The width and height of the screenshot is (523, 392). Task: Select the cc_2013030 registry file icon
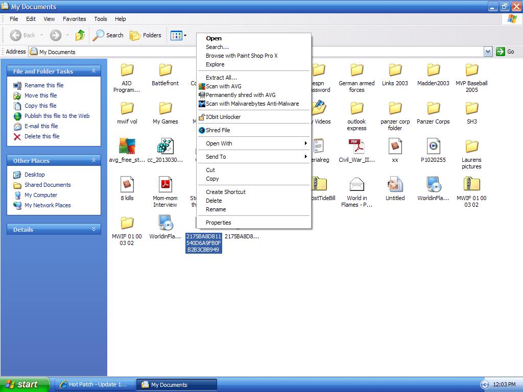point(165,146)
